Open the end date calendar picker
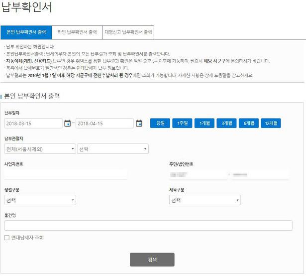This screenshot has width=306, height=276. coord(139,124)
